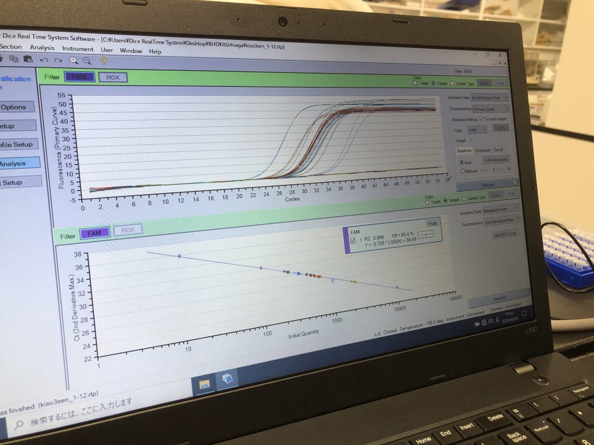Click the redo arrow in toolbar

point(57,60)
